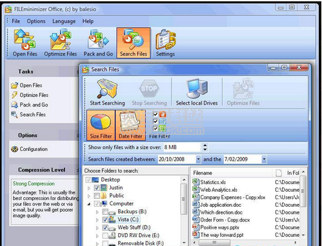322x246 pixels.
Task: Click Pack and Go task link
Action: coord(30,105)
